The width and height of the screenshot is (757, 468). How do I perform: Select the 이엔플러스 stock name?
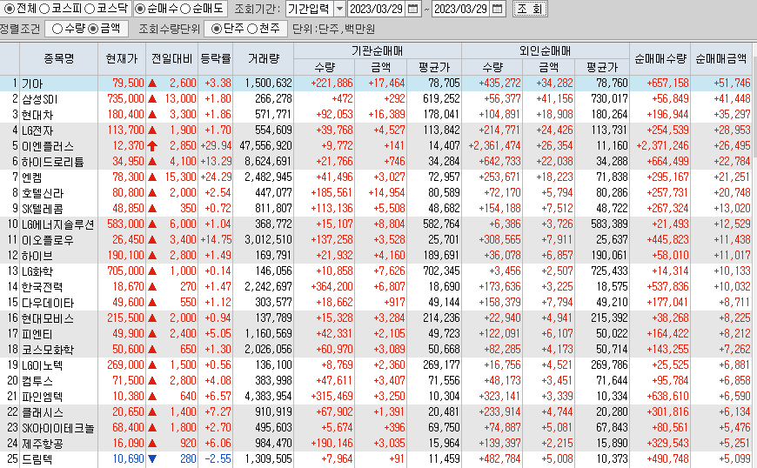coord(47,146)
